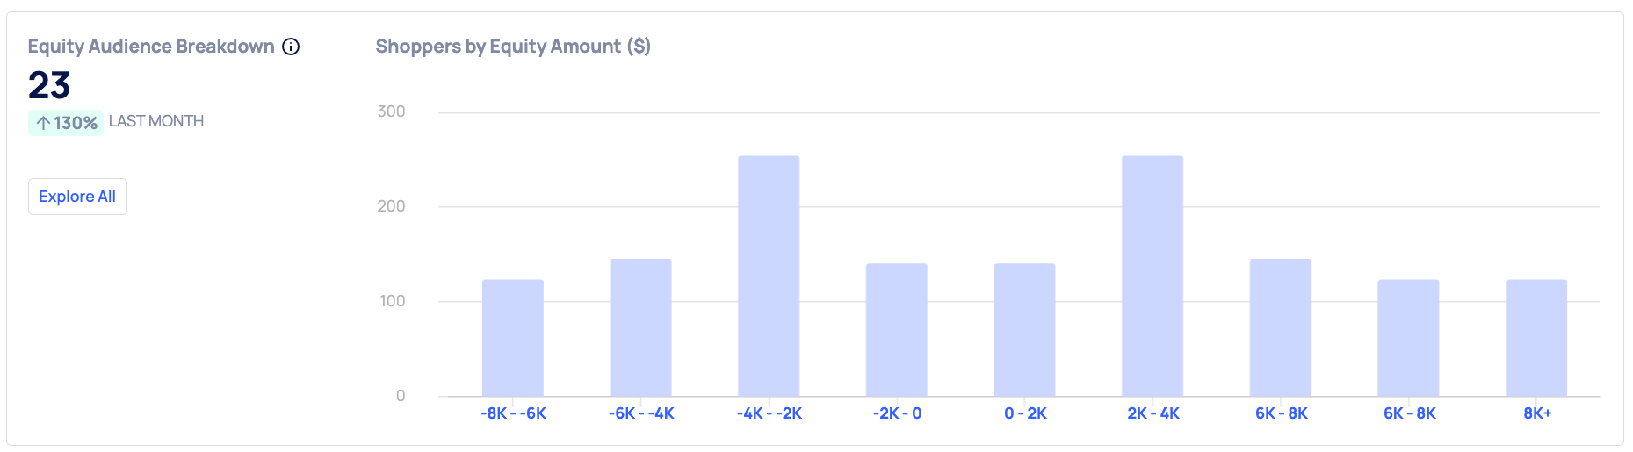Click the audience count number 23

click(x=49, y=85)
